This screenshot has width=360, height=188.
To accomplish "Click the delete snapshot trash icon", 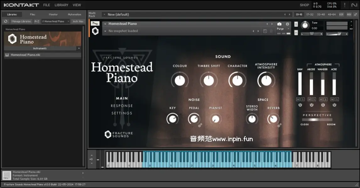I will [x=271, y=31].
